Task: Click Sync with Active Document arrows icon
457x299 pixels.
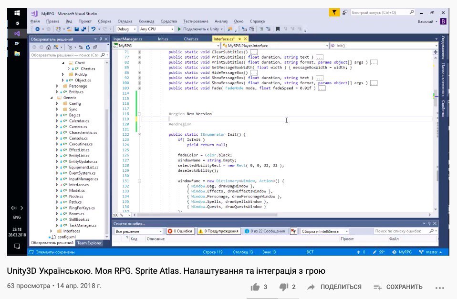Action: click(x=81, y=47)
